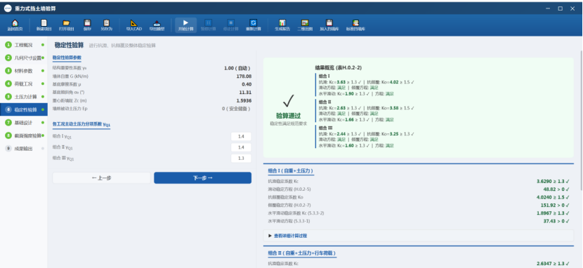
Task: Choose the 另存为 save-as icon
Action: (106, 22)
